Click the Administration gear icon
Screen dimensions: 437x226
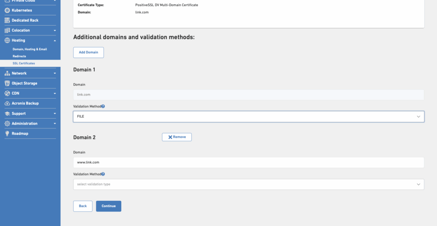point(7,124)
